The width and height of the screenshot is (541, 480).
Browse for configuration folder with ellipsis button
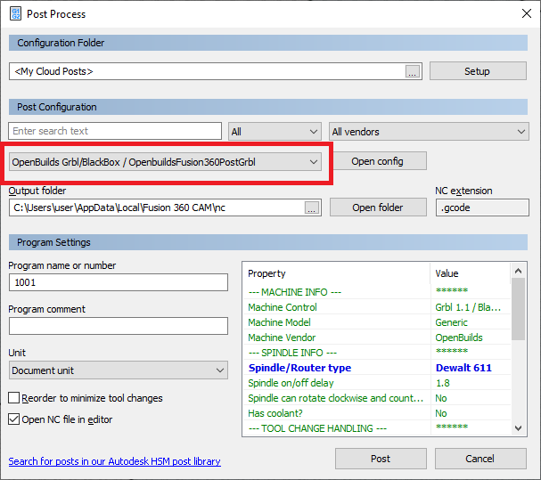(412, 72)
